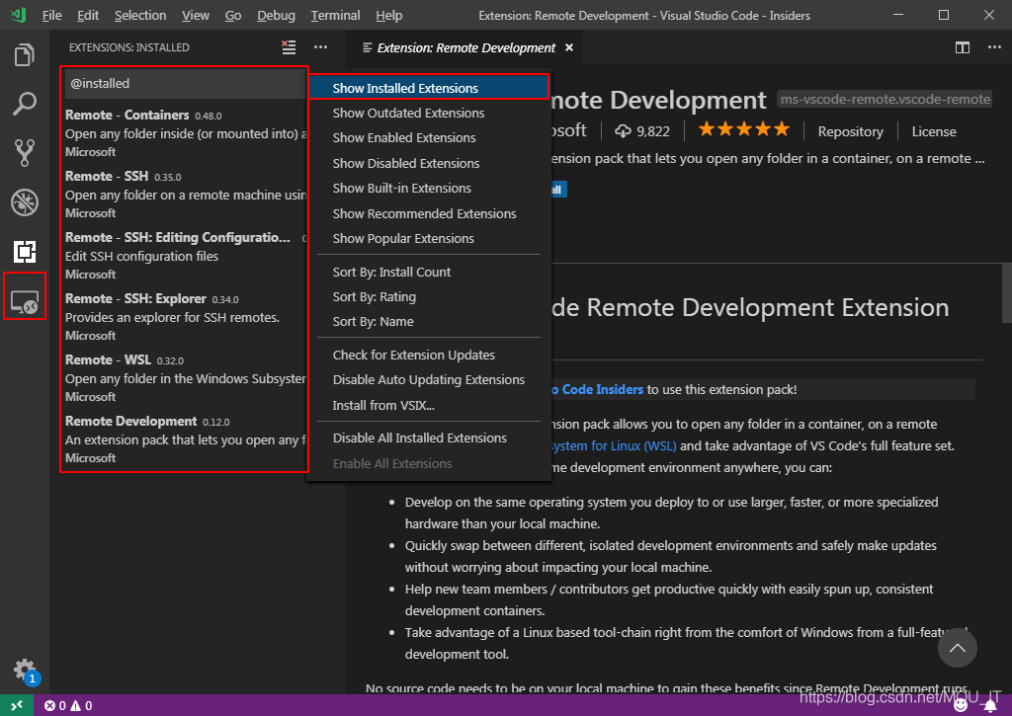The width and height of the screenshot is (1012, 716).
Task: Open the View menu
Action: click(196, 15)
